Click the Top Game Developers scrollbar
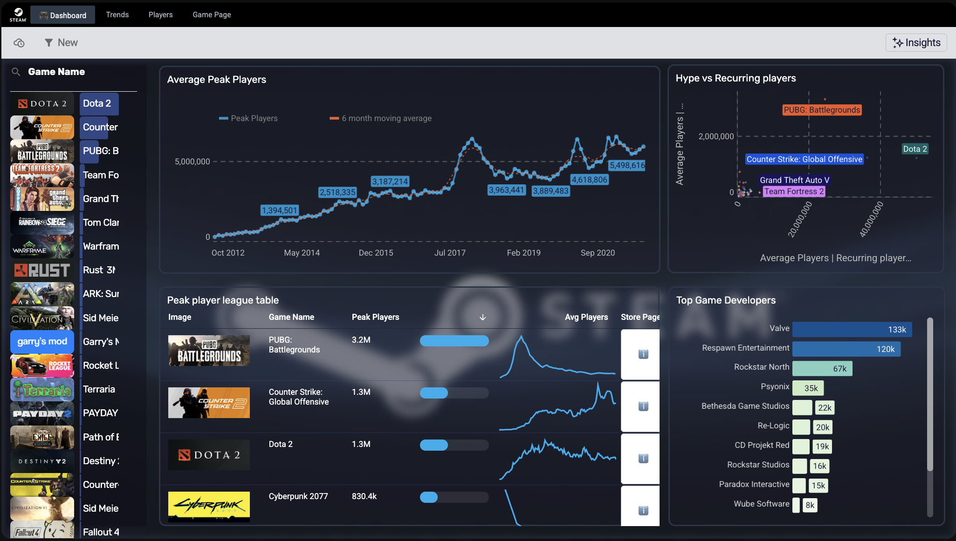 pyautogui.click(x=930, y=394)
